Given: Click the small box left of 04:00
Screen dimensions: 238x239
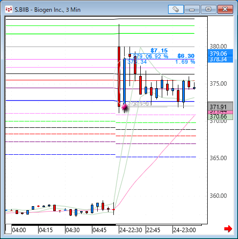Looking at the screenshot, I should point(8,229).
